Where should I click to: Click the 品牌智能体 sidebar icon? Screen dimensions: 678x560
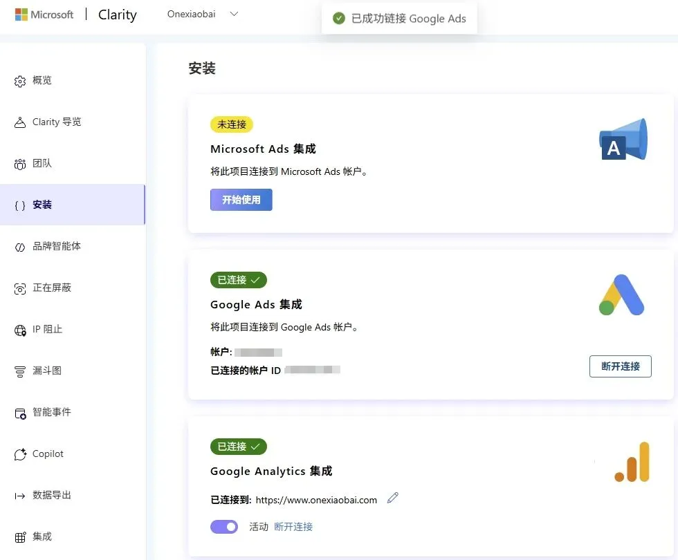[20, 247]
